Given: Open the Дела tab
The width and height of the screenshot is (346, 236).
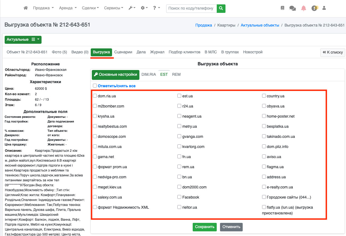Looking at the screenshot, I should (x=141, y=52).
